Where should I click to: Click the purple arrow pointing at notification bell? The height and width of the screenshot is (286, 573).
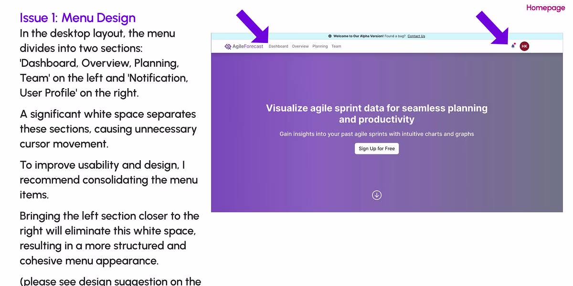[x=492, y=28]
